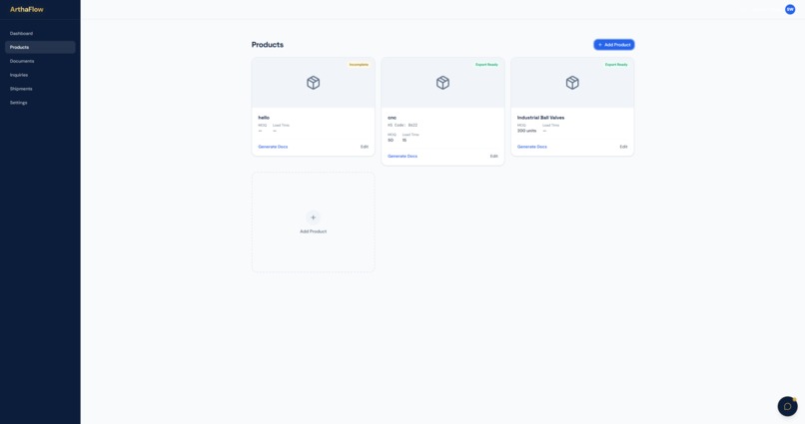Click Generate Docs on cnc card
Viewport: 805px width, 424px height.
click(402, 156)
